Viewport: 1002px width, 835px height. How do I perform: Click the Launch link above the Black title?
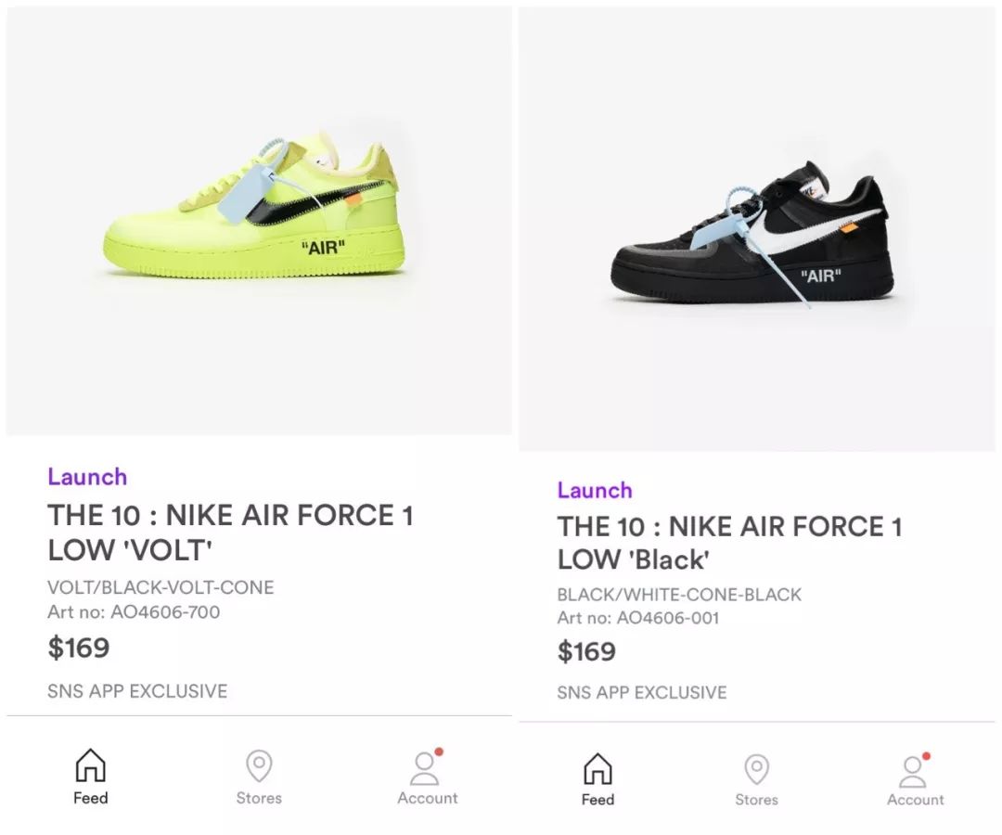(x=595, y=490)
